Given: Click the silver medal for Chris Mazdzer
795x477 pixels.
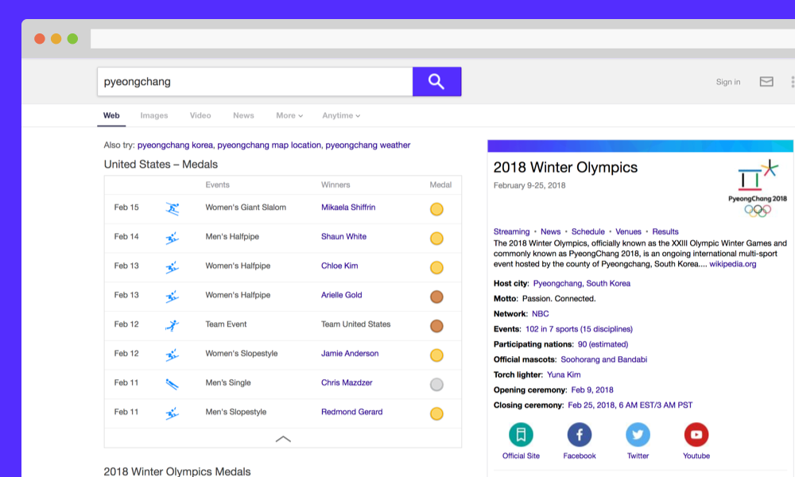Looking at the screenshot, I should 436,384.
